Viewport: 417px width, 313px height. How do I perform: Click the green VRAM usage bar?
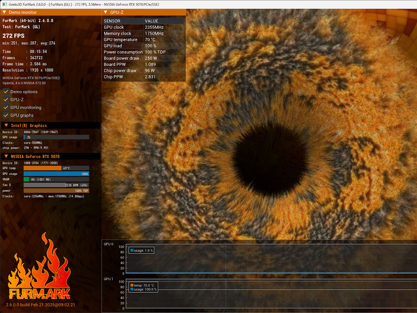26,180
